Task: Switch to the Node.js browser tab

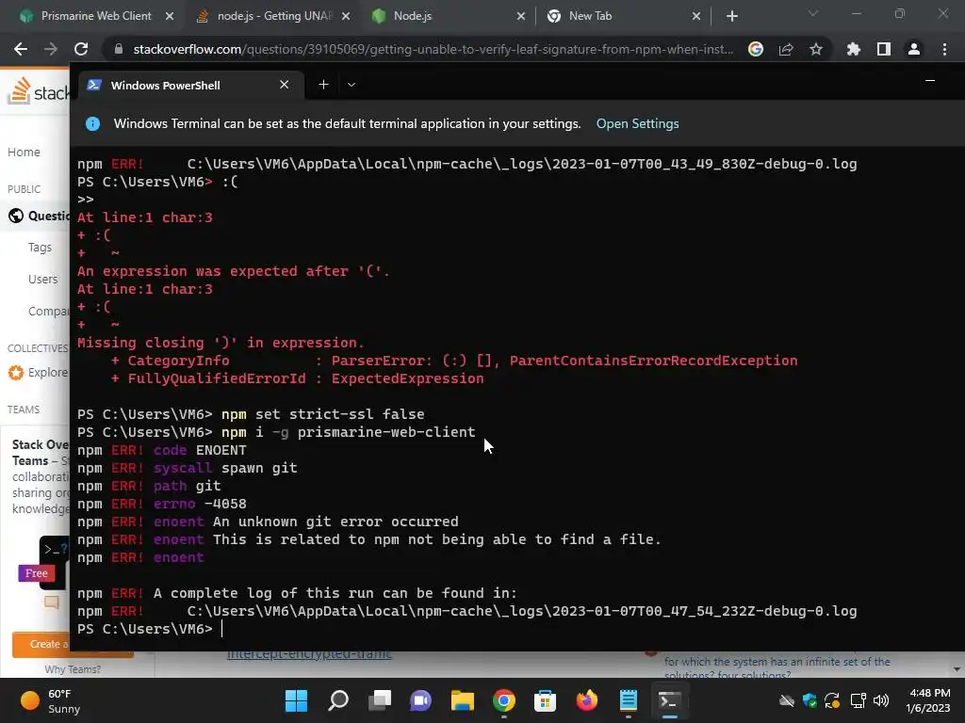Action: [x=448, y=16]
